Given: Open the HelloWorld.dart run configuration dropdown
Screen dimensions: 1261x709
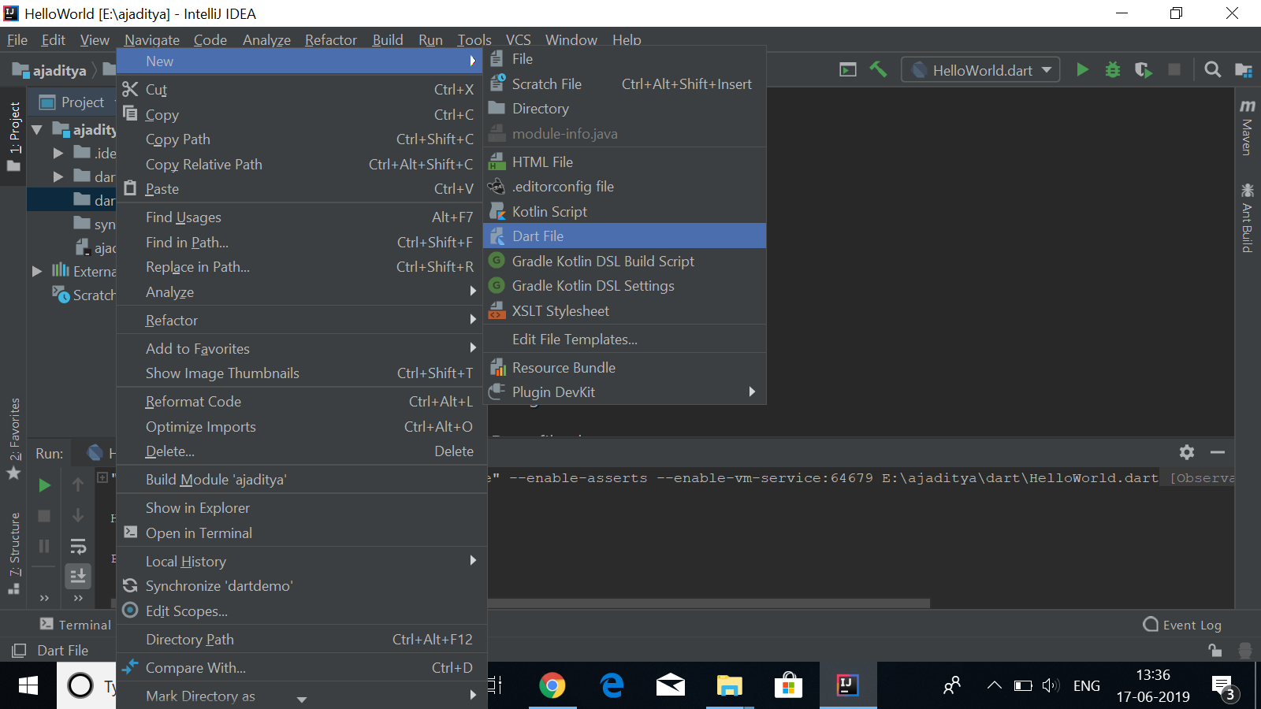Looking at the screenshot, I should 1046,69.
